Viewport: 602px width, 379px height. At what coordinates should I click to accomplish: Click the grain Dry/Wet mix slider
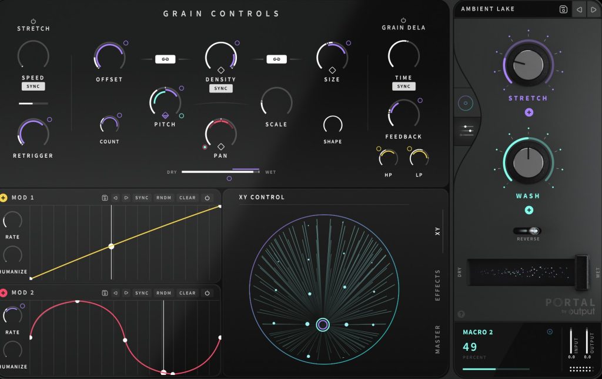coord(220,172)
